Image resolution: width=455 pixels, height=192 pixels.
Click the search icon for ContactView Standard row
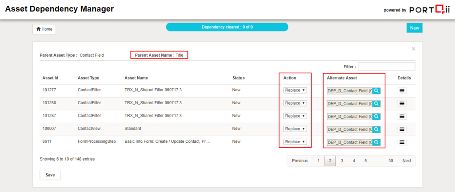[x=376, y=129]
